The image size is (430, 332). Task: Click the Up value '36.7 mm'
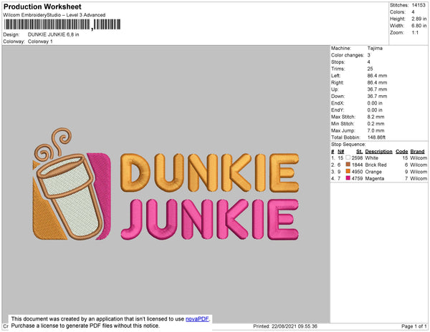pos(378,89)
